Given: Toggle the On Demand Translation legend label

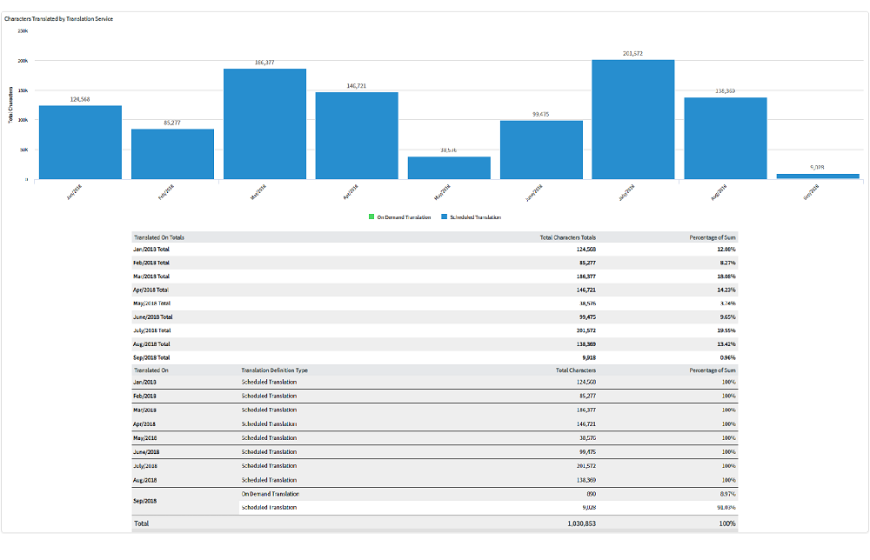Looking at the screenshot, I should pos(403,217).
